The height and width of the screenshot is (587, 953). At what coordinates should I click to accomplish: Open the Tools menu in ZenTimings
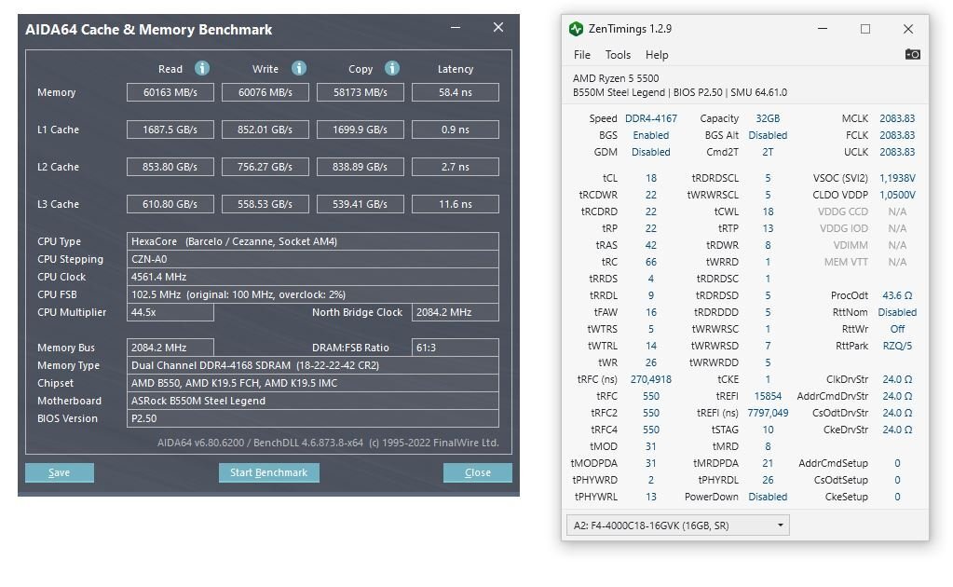pyautogui.click(x=618, y=55)
